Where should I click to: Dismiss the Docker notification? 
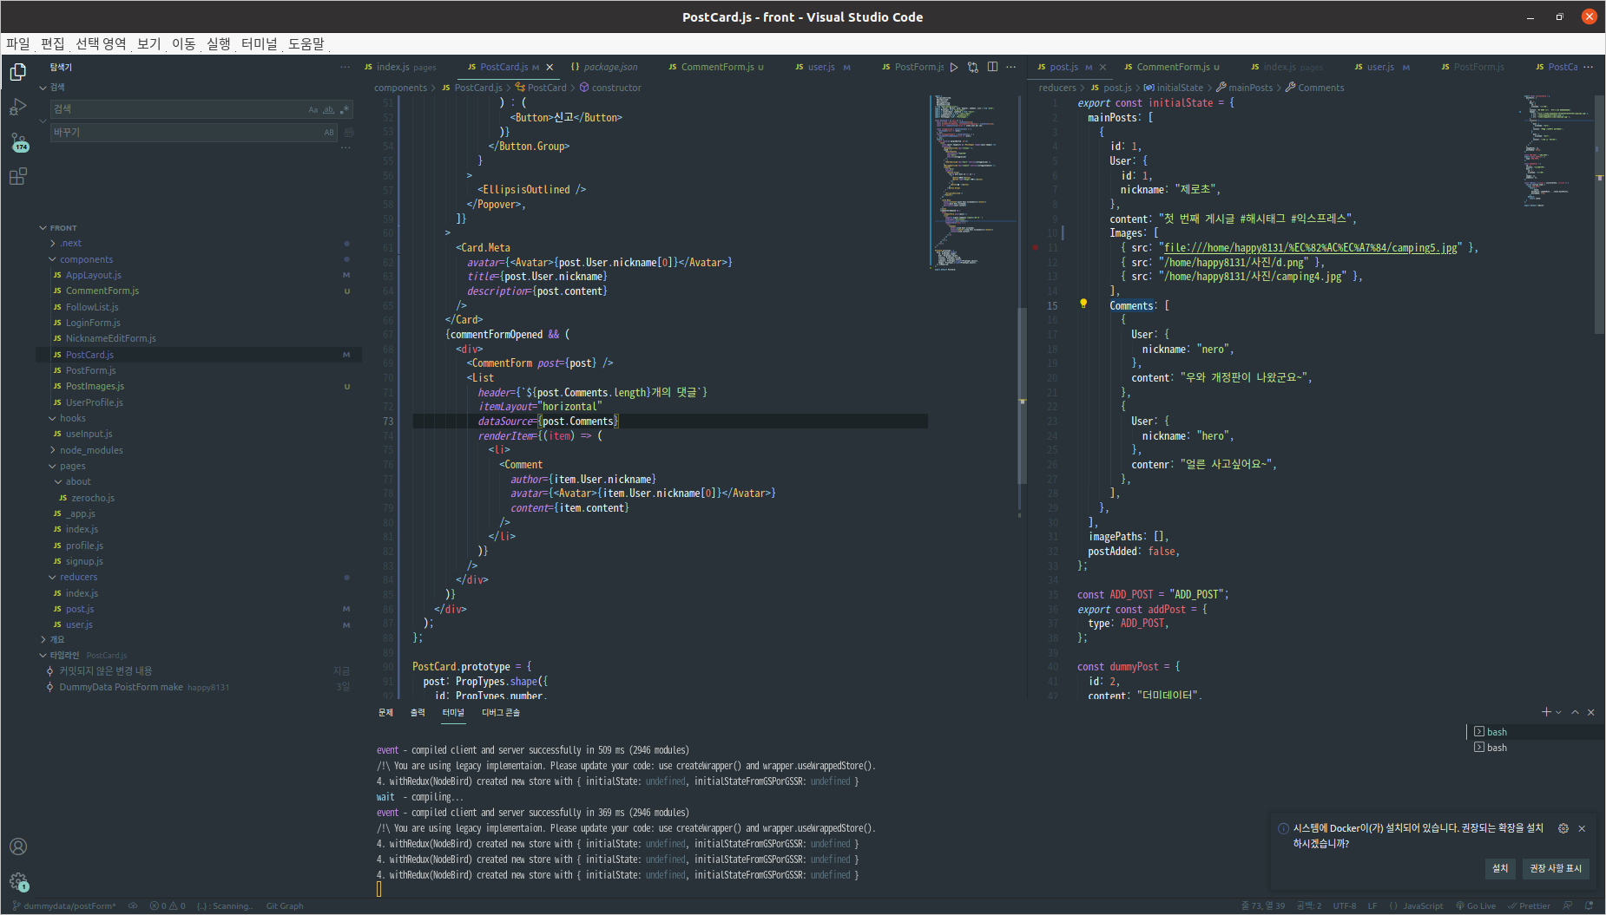pyautogui.click(x=1582, y=828)
